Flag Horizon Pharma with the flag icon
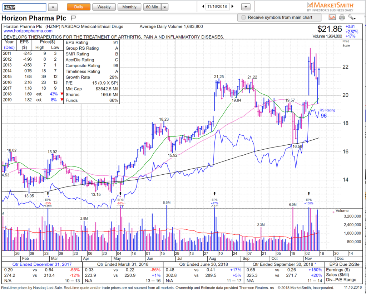The width and height of the screenshot is (366, 294). 73,18
